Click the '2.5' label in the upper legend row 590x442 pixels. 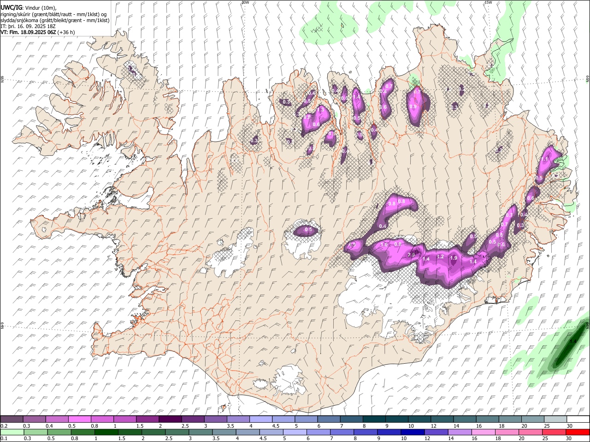click(185, 426)
